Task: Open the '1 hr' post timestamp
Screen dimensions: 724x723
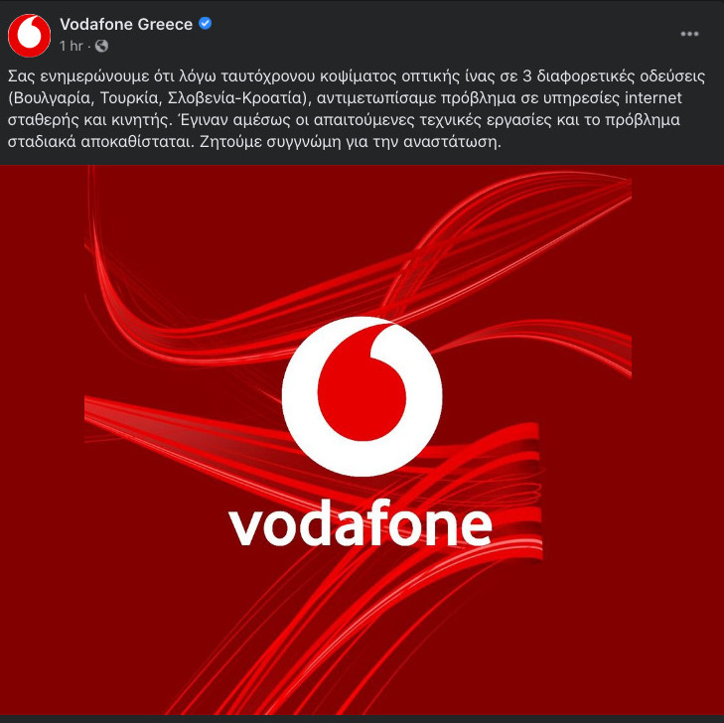Action: pos(71,46)
